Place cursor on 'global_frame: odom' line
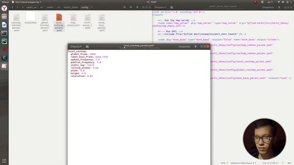294x165 pixels. pos(83,54)
